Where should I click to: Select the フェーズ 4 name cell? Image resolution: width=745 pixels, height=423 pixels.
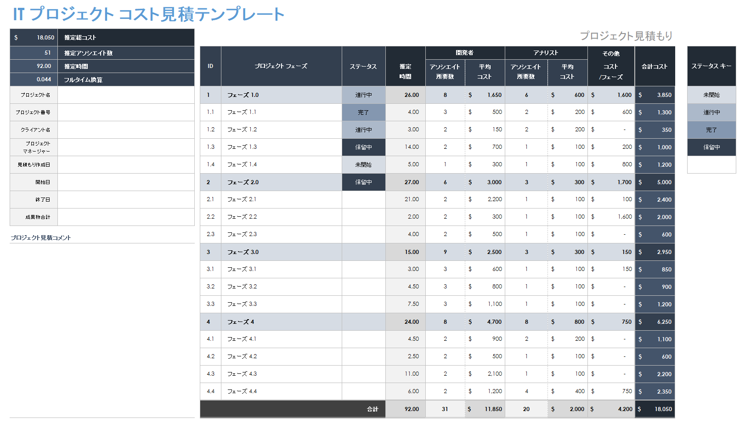281,322
